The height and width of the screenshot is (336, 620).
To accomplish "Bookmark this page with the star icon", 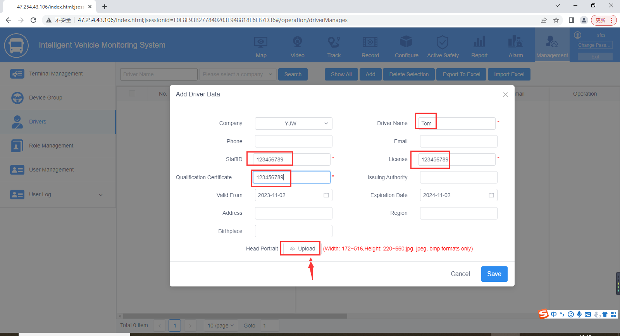I will tap(556, 20).
